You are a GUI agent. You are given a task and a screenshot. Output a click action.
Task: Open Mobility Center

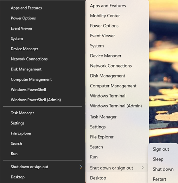105,16
